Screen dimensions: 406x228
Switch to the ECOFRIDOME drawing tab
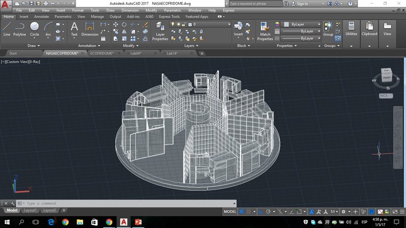pos(100,53)
